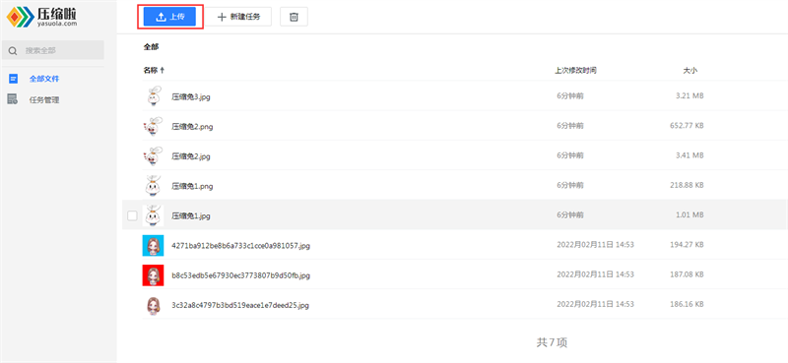Click the blue 上传 upload button
788x363 pixels.
169,17
